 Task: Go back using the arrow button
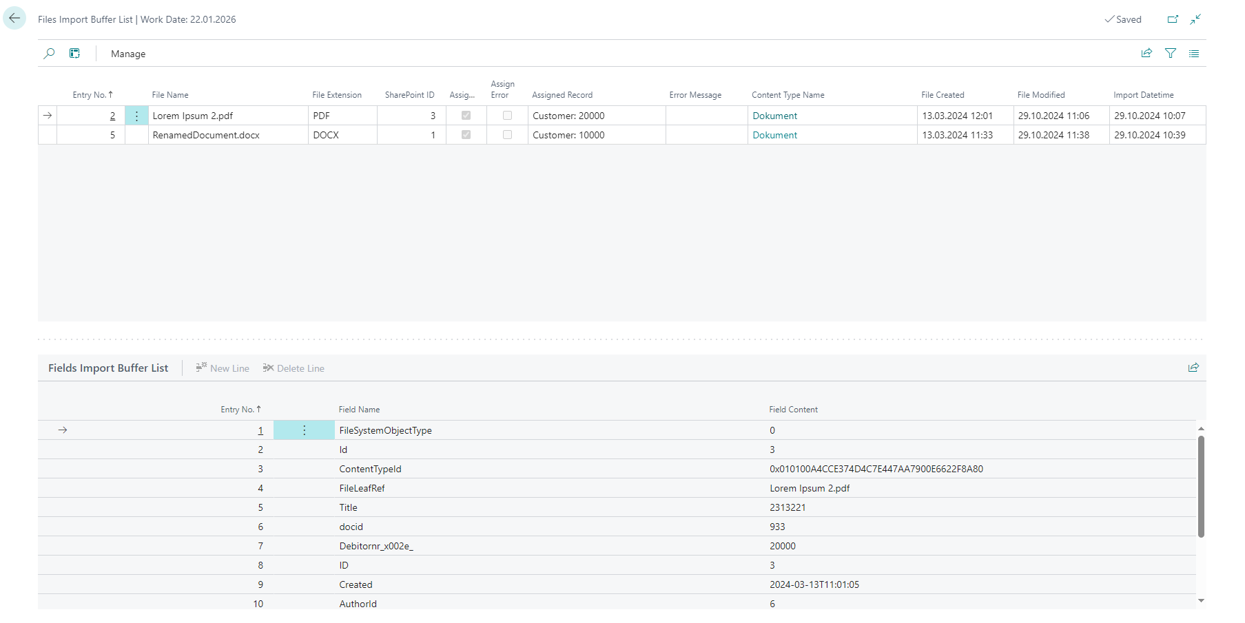(14, 19)
